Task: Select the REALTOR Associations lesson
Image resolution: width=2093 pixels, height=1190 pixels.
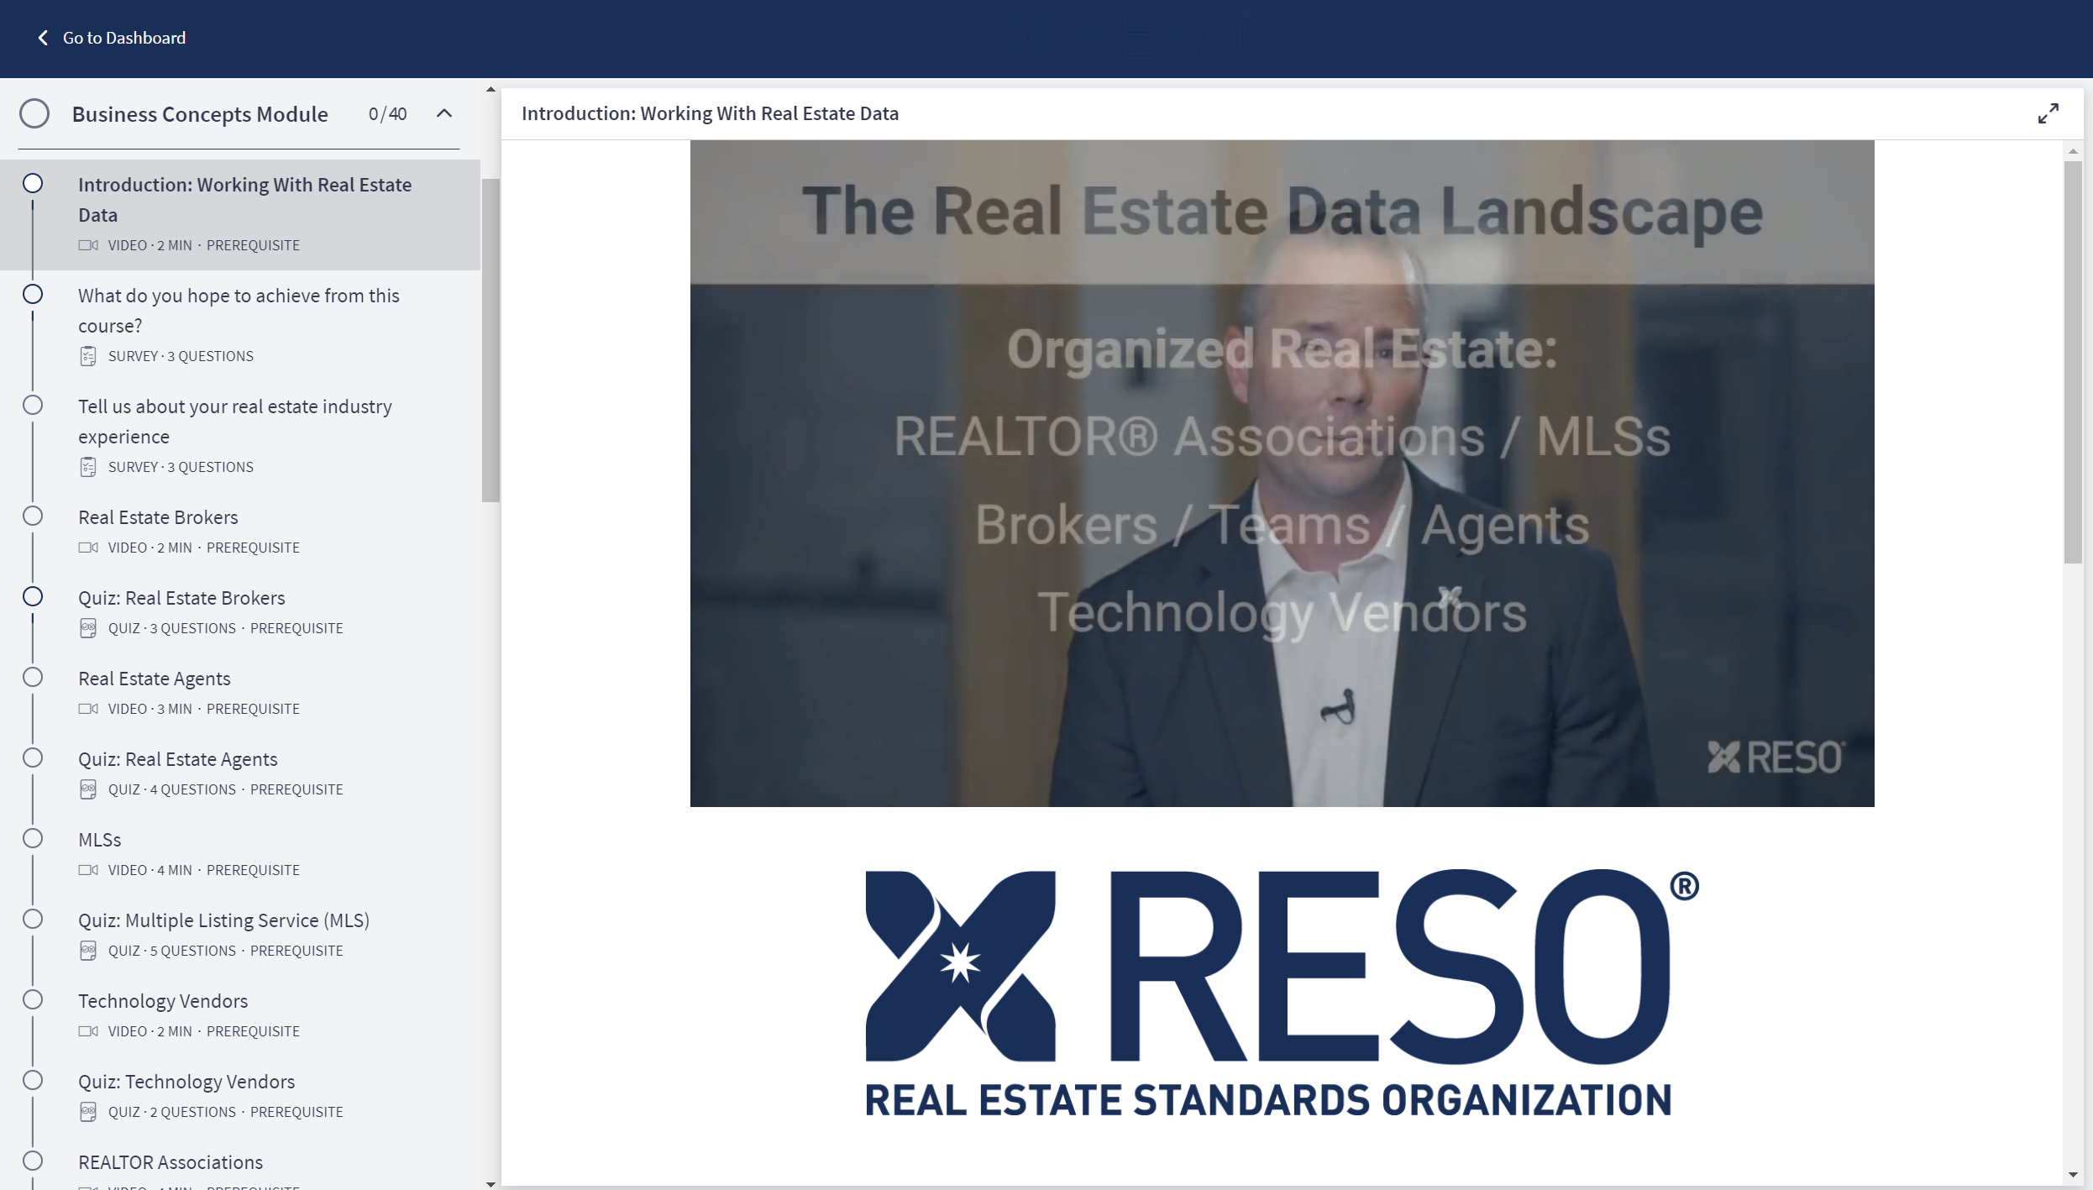Action: click(170, 1162)
